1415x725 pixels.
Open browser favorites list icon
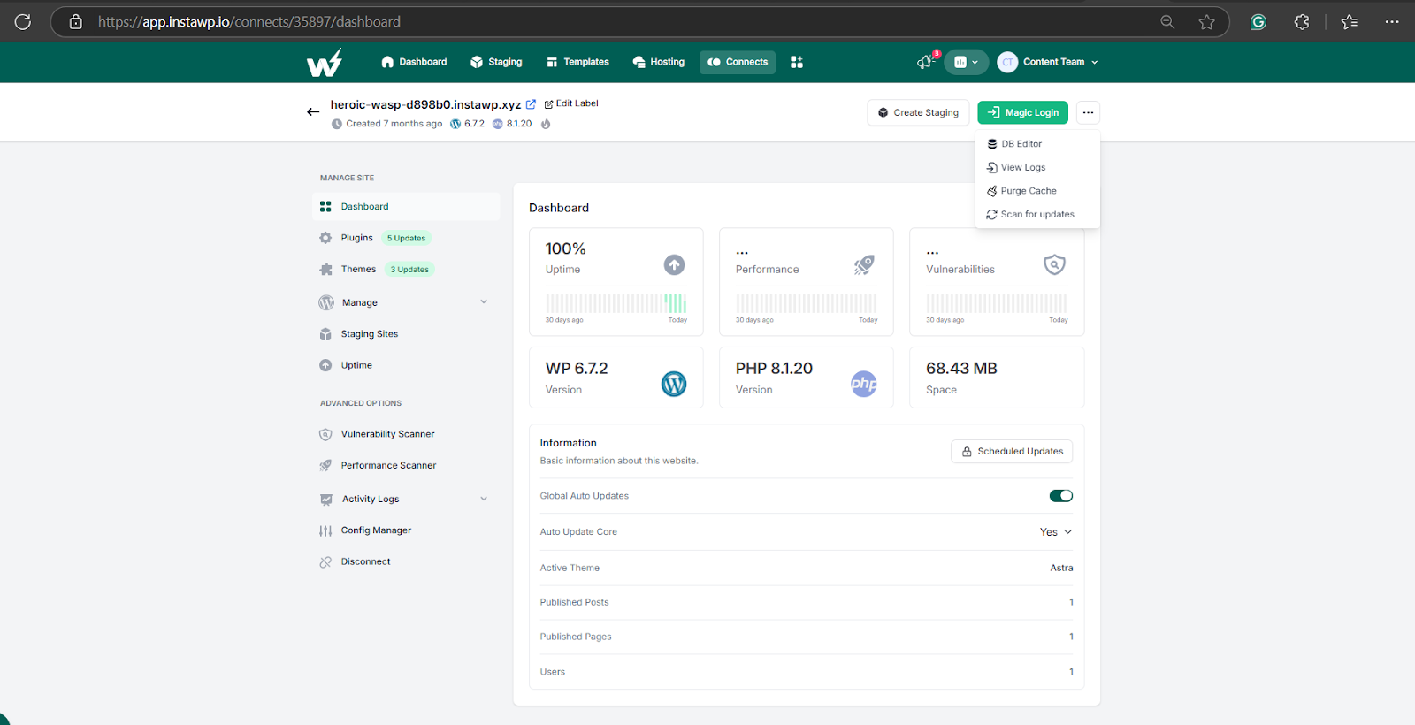(1349, 22)
